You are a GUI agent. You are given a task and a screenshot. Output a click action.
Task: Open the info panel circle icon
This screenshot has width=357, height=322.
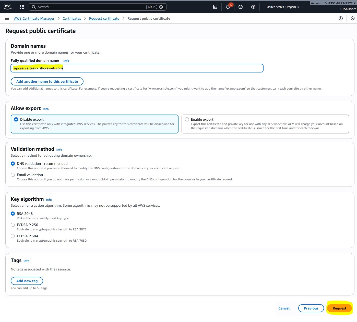pos(340,18)
